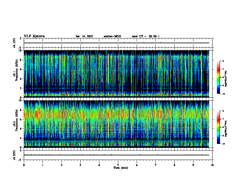
Task: Select the ch.2 "Frequency (kHz)" axis label
Action: 17,120
